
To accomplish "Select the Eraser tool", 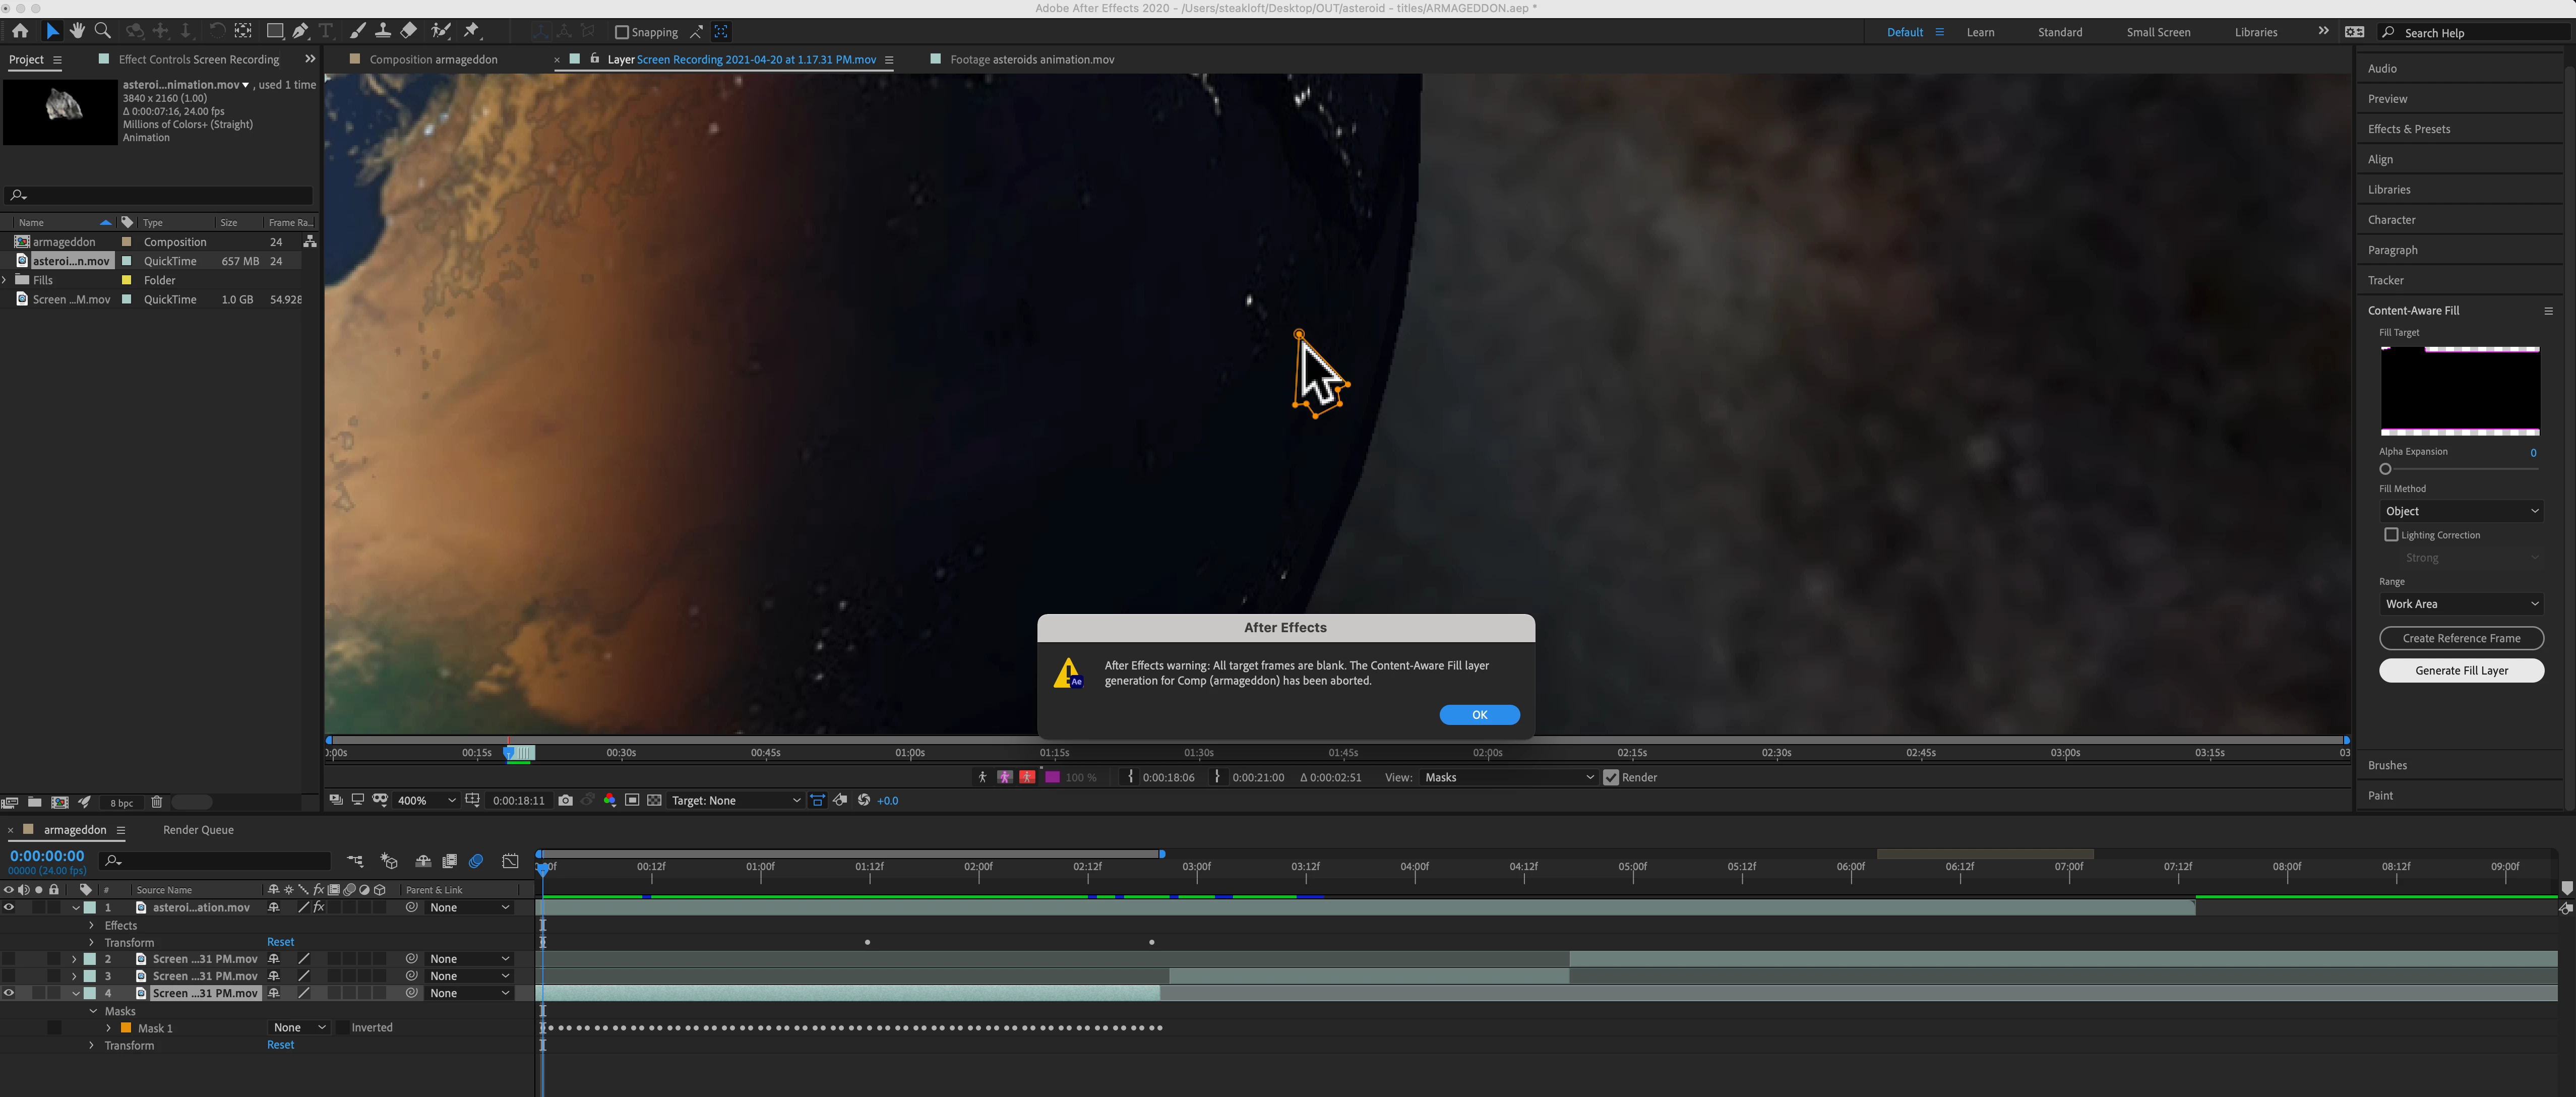I will [x=409, y=31].
